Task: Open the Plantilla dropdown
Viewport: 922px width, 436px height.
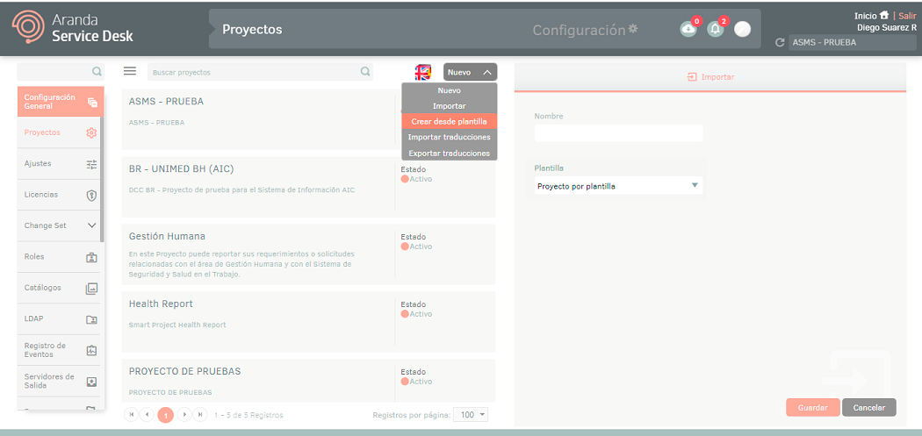Action: click(618, 186)
